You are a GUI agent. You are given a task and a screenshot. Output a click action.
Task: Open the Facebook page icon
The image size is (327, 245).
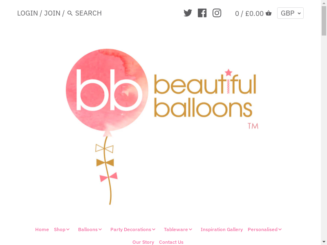[x=202, y=13]
